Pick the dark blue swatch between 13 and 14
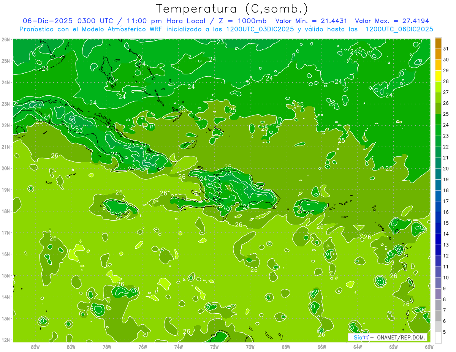The image size is (456, 352). [x=438, y=240]
